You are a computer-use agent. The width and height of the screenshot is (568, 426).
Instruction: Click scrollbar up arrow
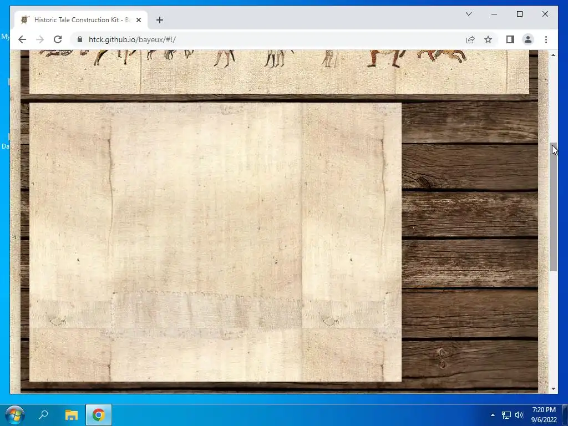pyautogui.click(x=553, y=55)
